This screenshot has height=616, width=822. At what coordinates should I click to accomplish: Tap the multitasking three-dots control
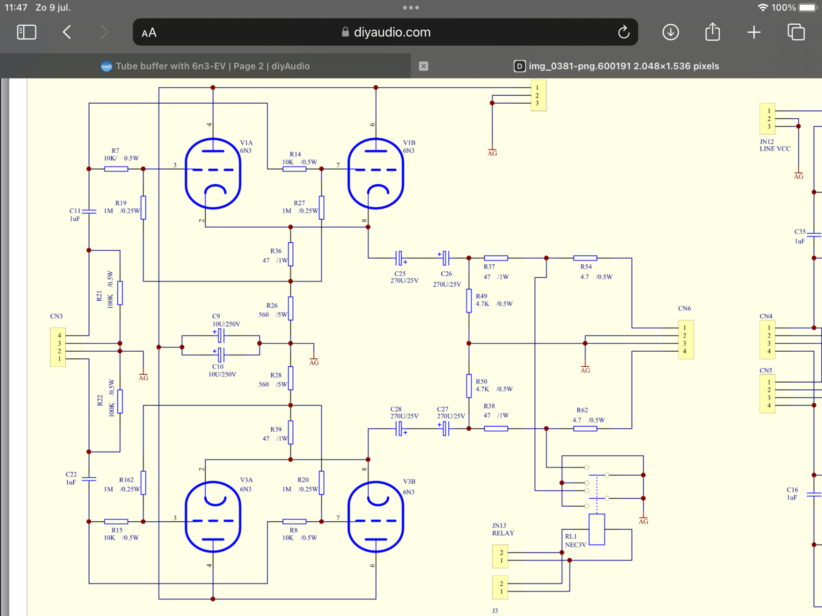411,8
